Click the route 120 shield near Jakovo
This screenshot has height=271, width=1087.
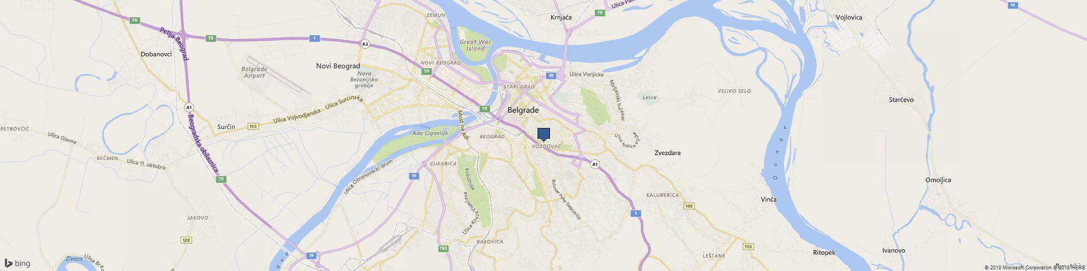[186, 240]
